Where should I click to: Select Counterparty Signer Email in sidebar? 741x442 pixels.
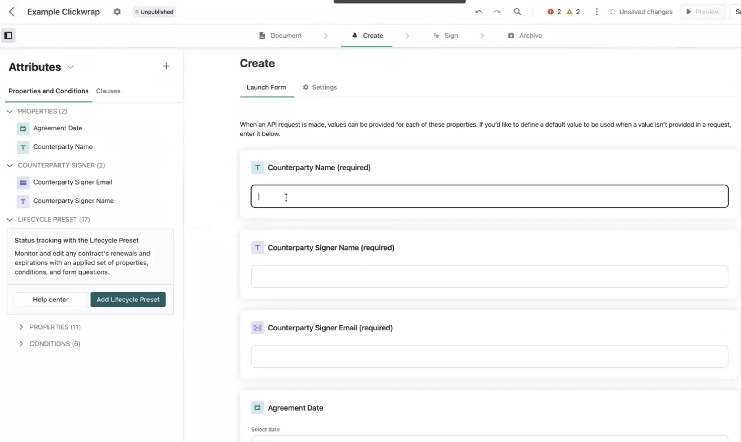point(73,183)
